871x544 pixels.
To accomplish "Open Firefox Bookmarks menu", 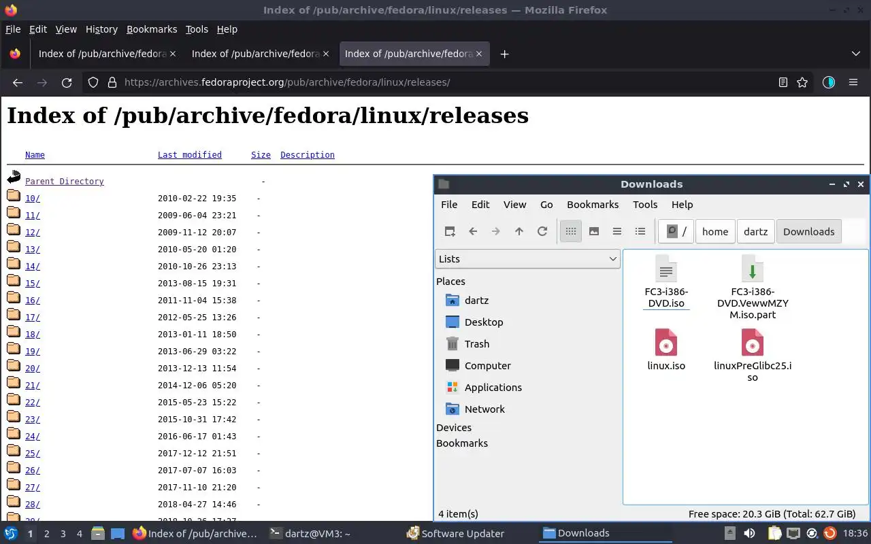I will [x=152, y=29].
